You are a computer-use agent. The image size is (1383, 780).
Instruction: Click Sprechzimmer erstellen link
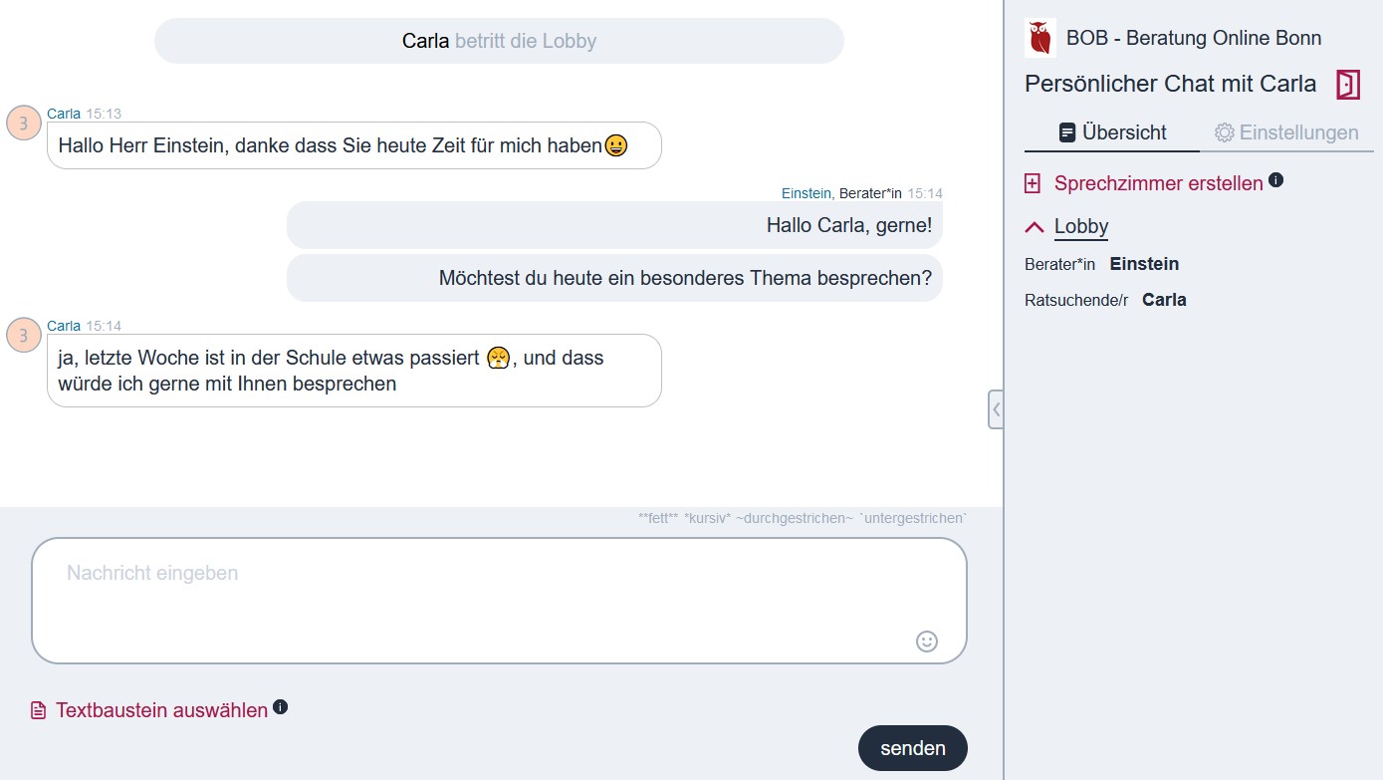1159,183
